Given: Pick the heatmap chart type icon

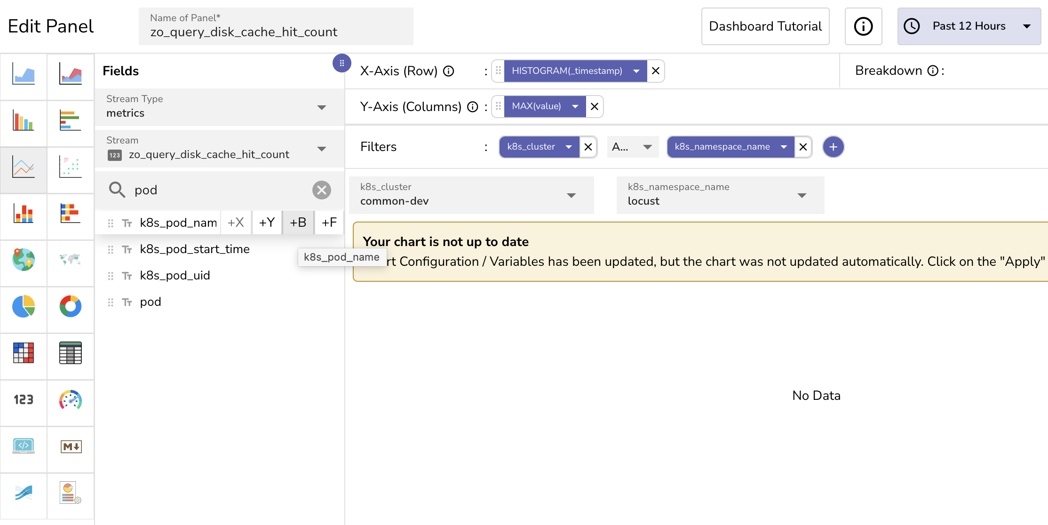Looking at the screenshot, I should [24, 353].
